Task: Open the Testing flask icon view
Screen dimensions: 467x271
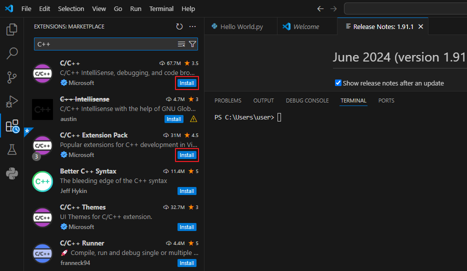Action: click(x=12, y=149)
